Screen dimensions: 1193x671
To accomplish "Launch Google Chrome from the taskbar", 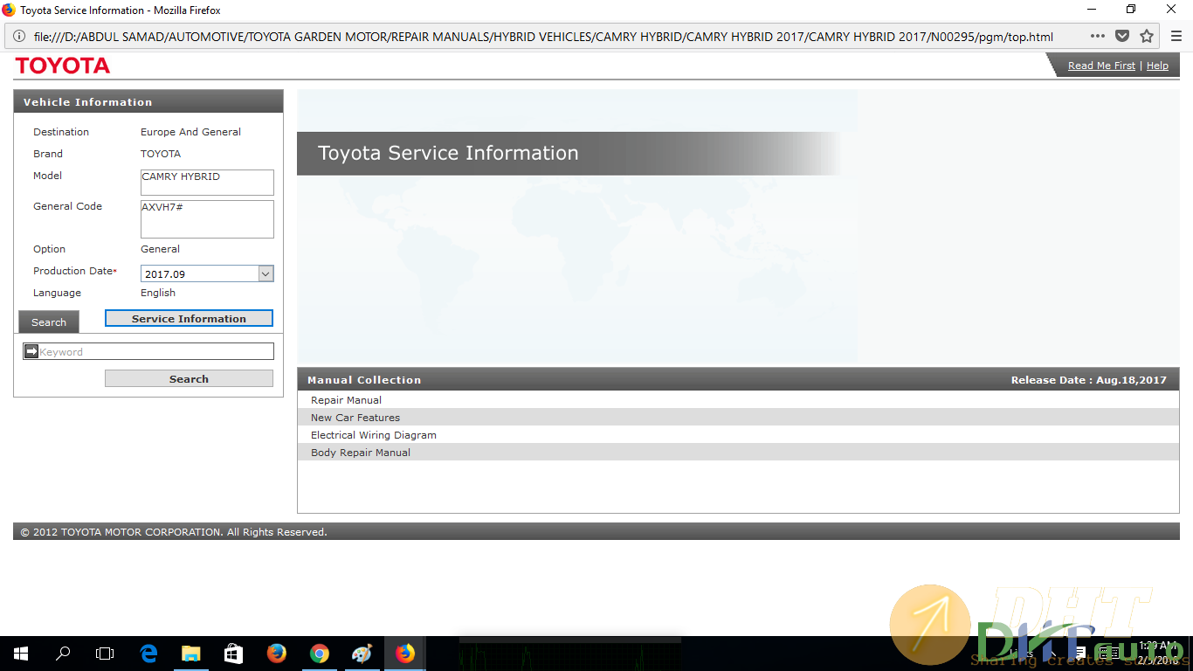I will point(319,654).
